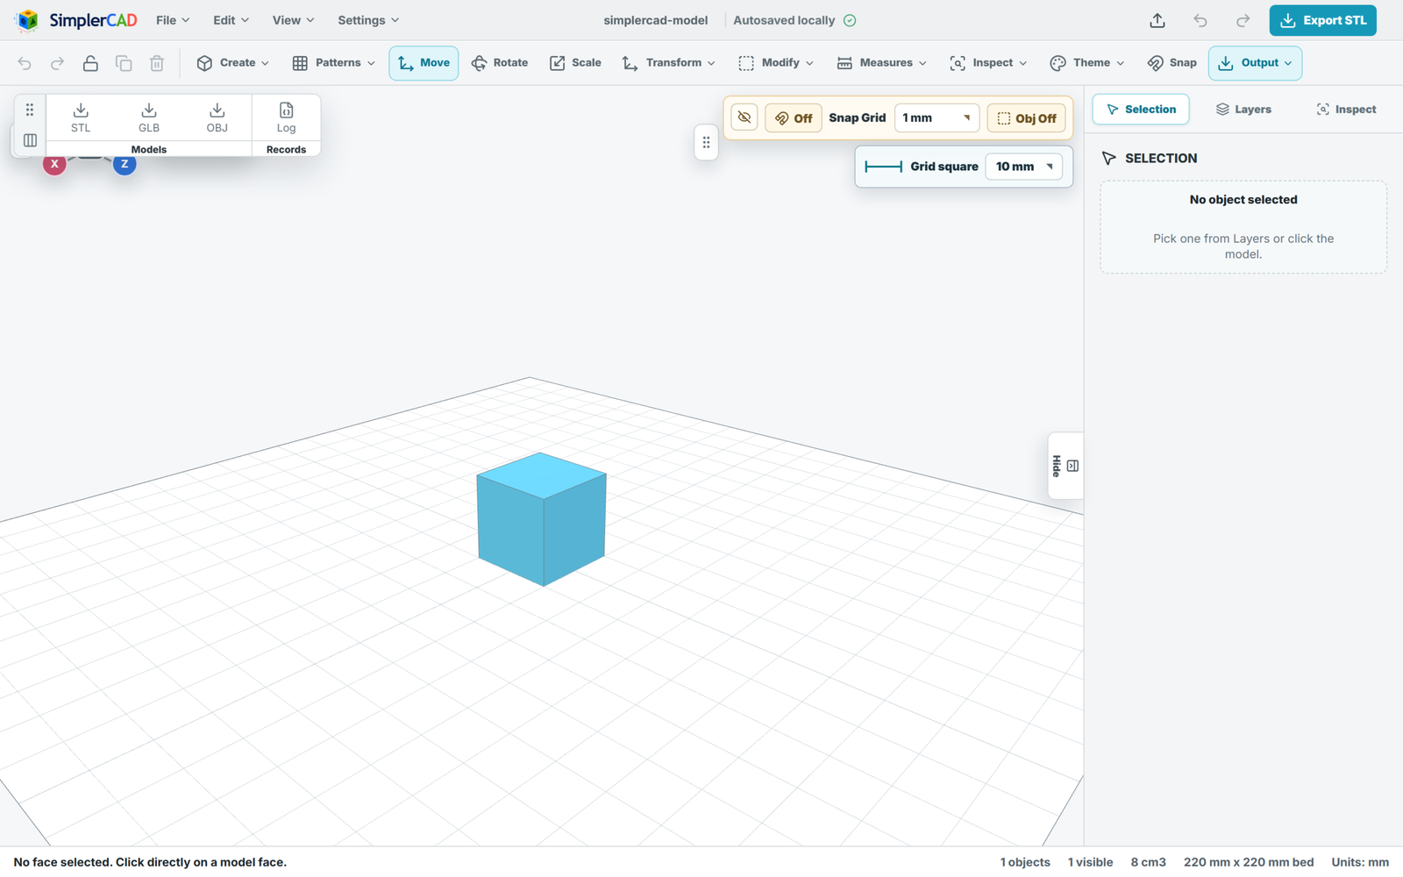The width and height of the screenshot is (1403, 877).
Task: Download model as GLB
Action: tap(149, 118)
